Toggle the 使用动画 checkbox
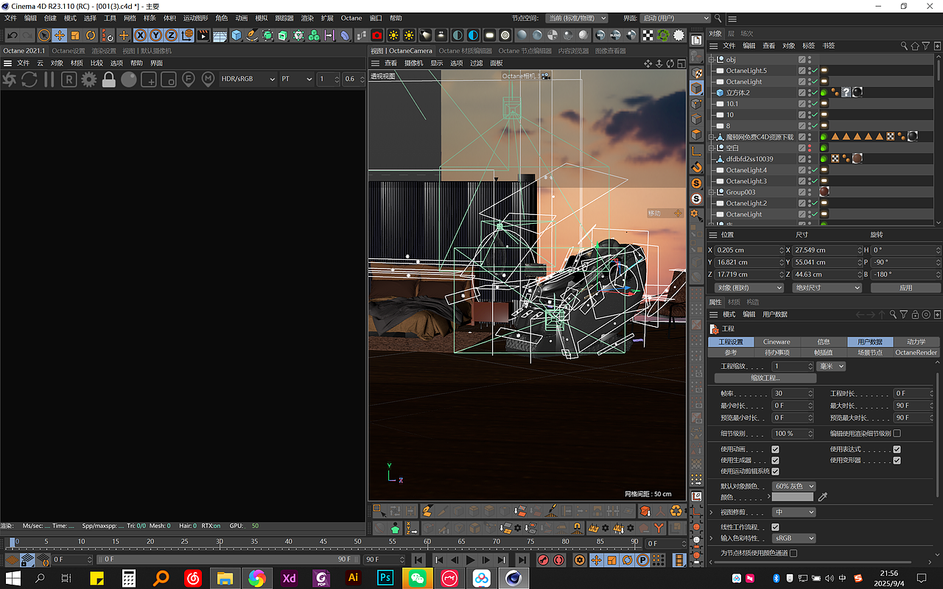Viewport: 943px width, 589px height. [x=775, y=449]
